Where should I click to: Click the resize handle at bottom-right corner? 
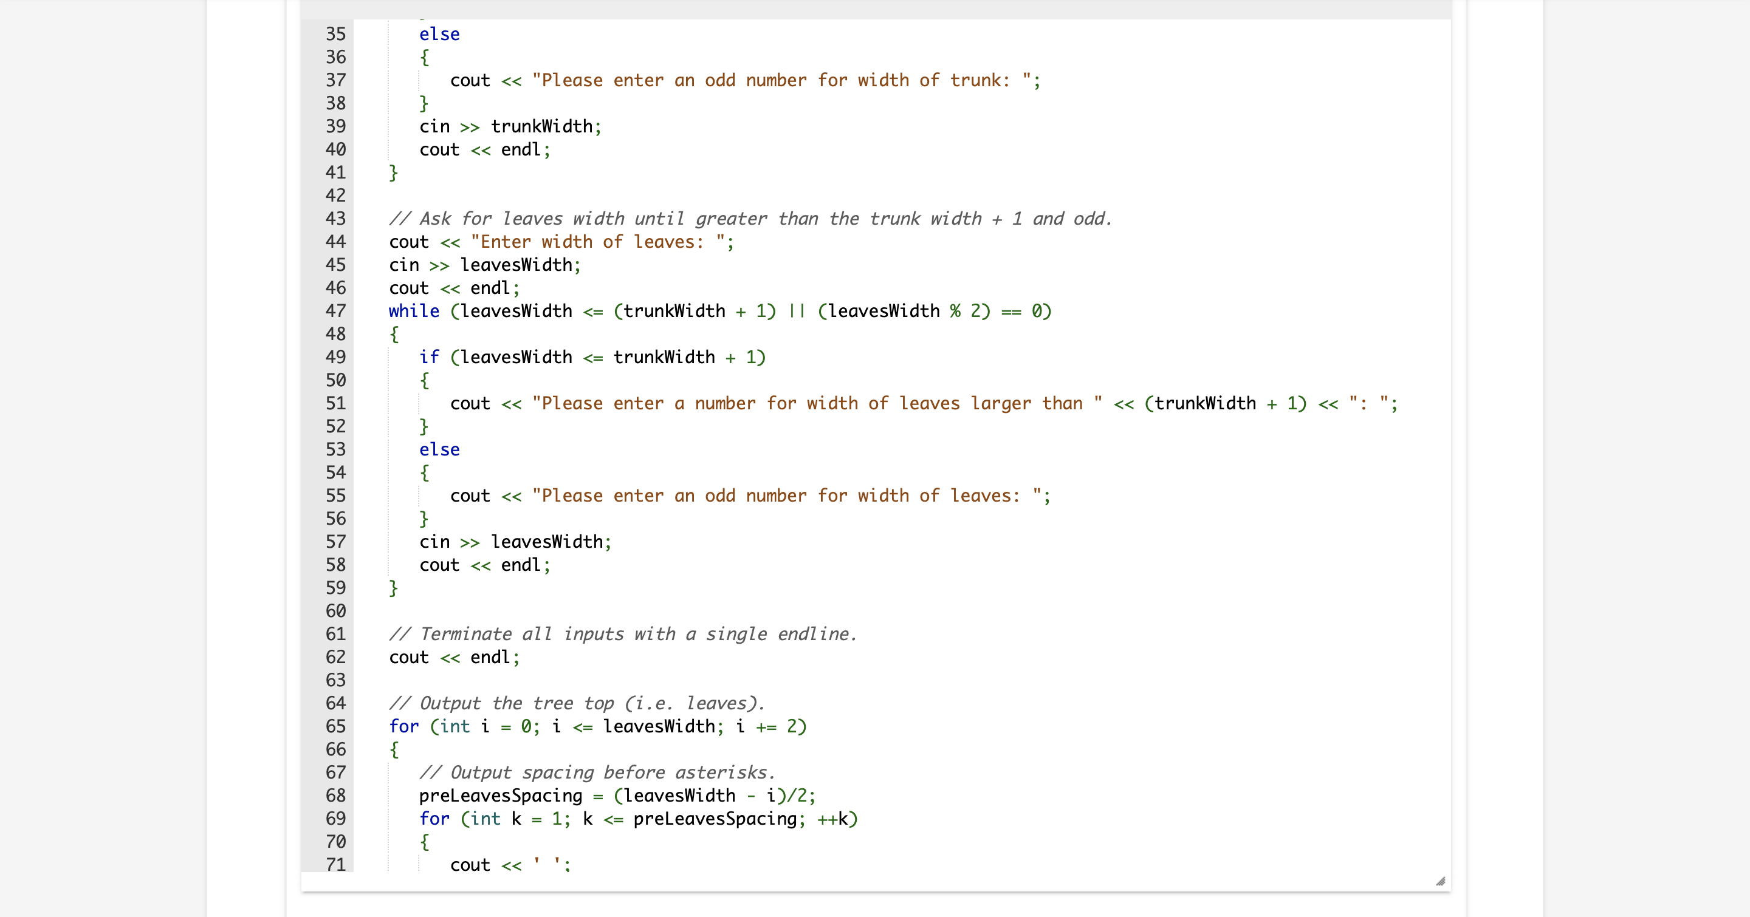coord(1440,882)
